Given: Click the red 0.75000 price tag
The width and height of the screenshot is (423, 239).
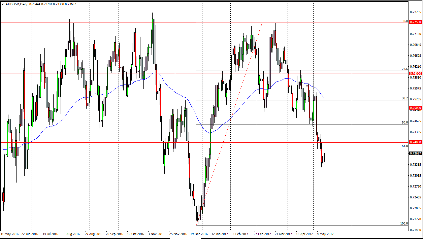Looking at the screenshot, I should (415, 108).
